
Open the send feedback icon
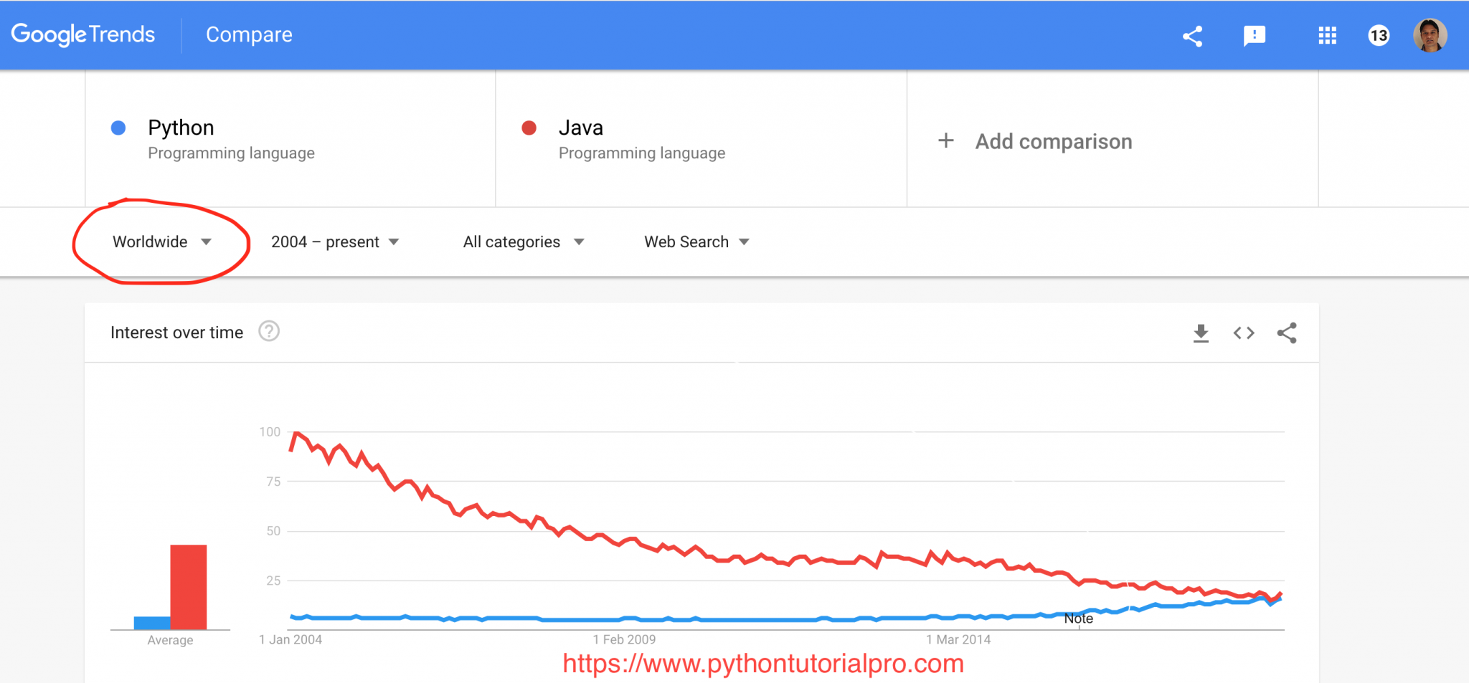pos(1255,34)
